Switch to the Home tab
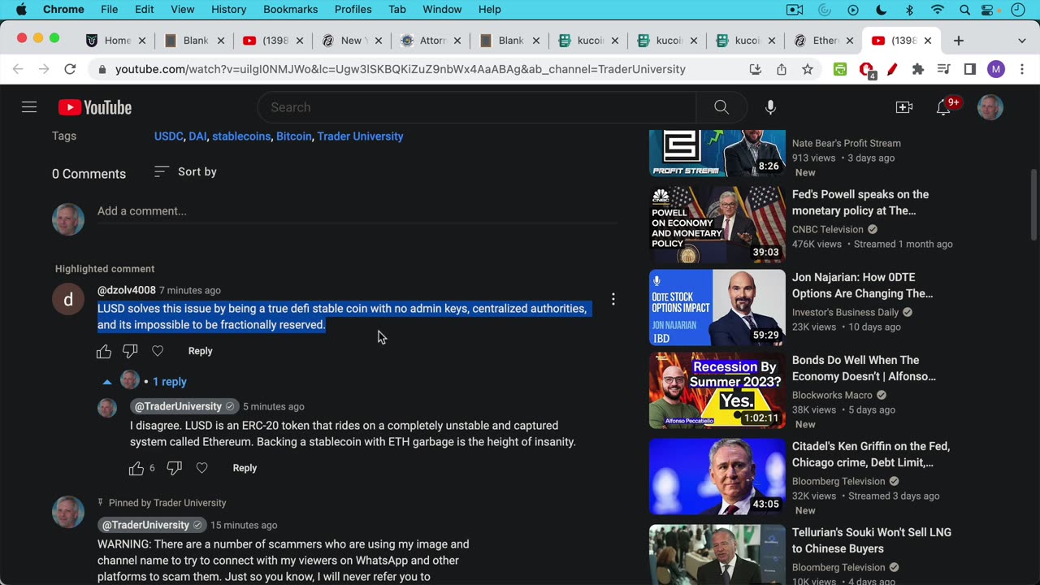The width and height of the screenshot is (1040, 585). pos(117,41)
